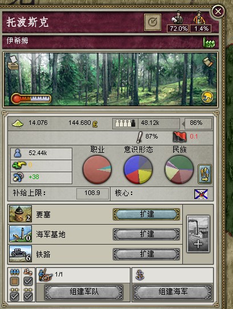
Task: Toggle the brown unchecked box under soldiers icon
Action: pyautogui.click(x=15, y=281)
